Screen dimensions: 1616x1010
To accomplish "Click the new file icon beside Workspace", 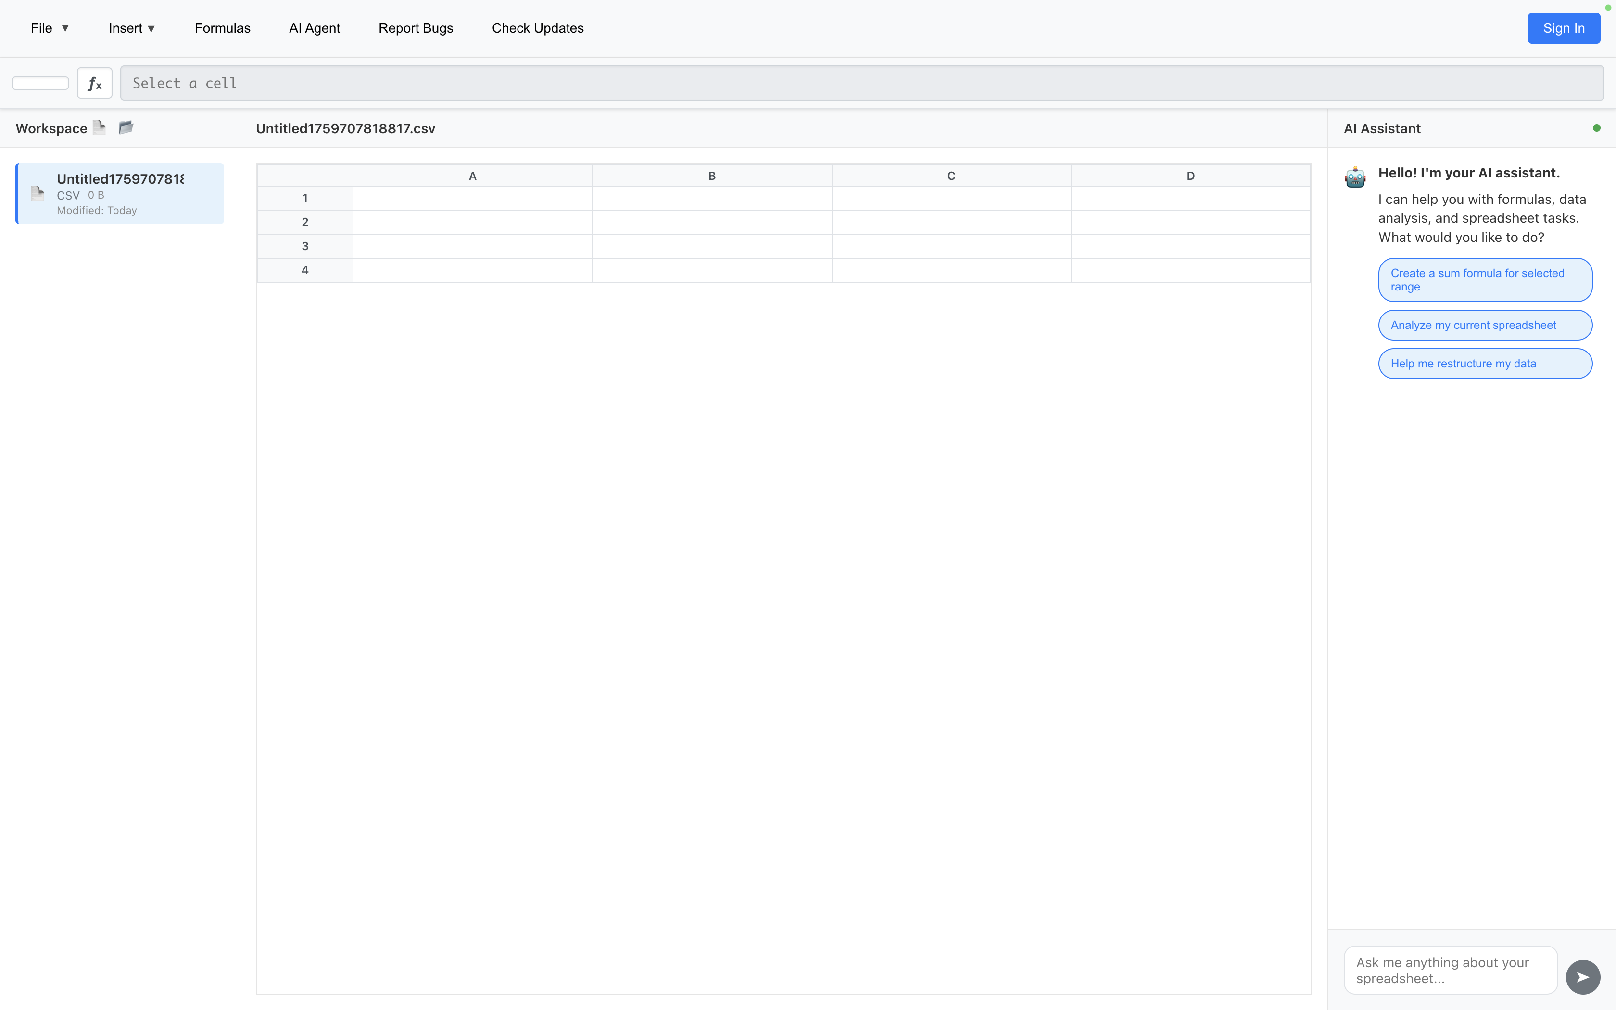I will [100, 127].
